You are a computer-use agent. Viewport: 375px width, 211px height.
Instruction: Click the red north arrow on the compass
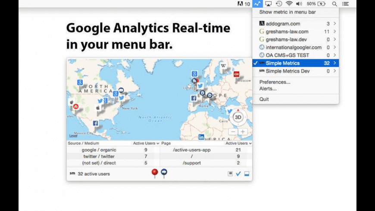point(238,110)
